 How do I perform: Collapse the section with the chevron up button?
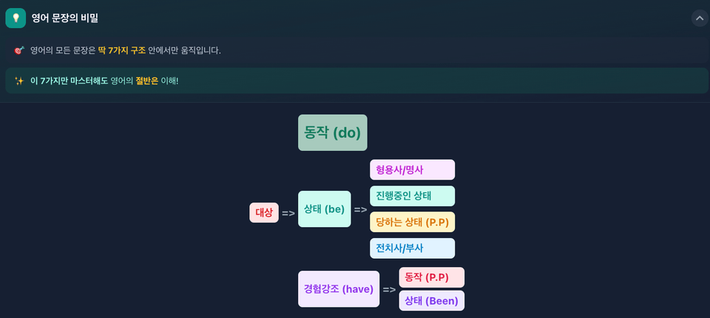coord(699,18)
